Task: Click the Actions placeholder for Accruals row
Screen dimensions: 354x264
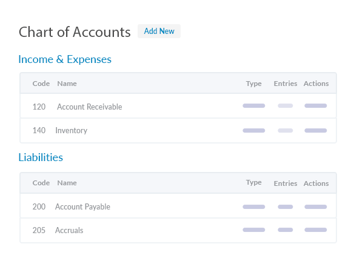Action: [x=316, y=229]
